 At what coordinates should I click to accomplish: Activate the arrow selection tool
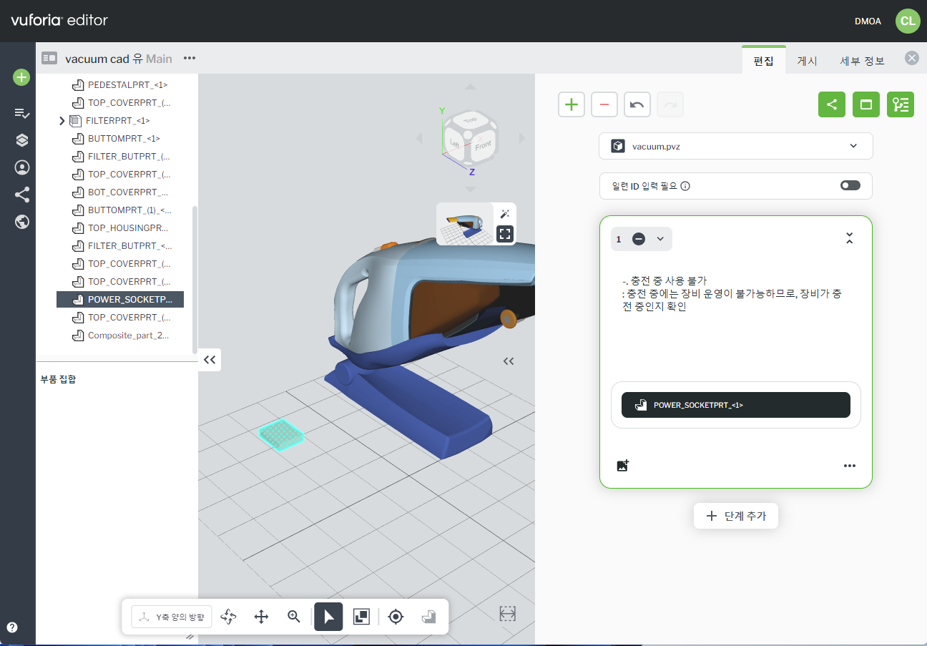tap(328, 617)
